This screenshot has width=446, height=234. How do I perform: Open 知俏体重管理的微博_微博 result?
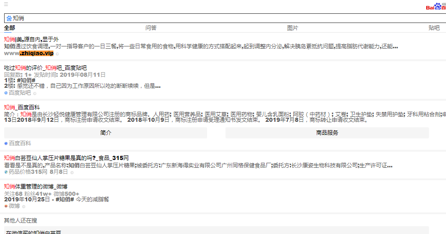pos(35,187)
